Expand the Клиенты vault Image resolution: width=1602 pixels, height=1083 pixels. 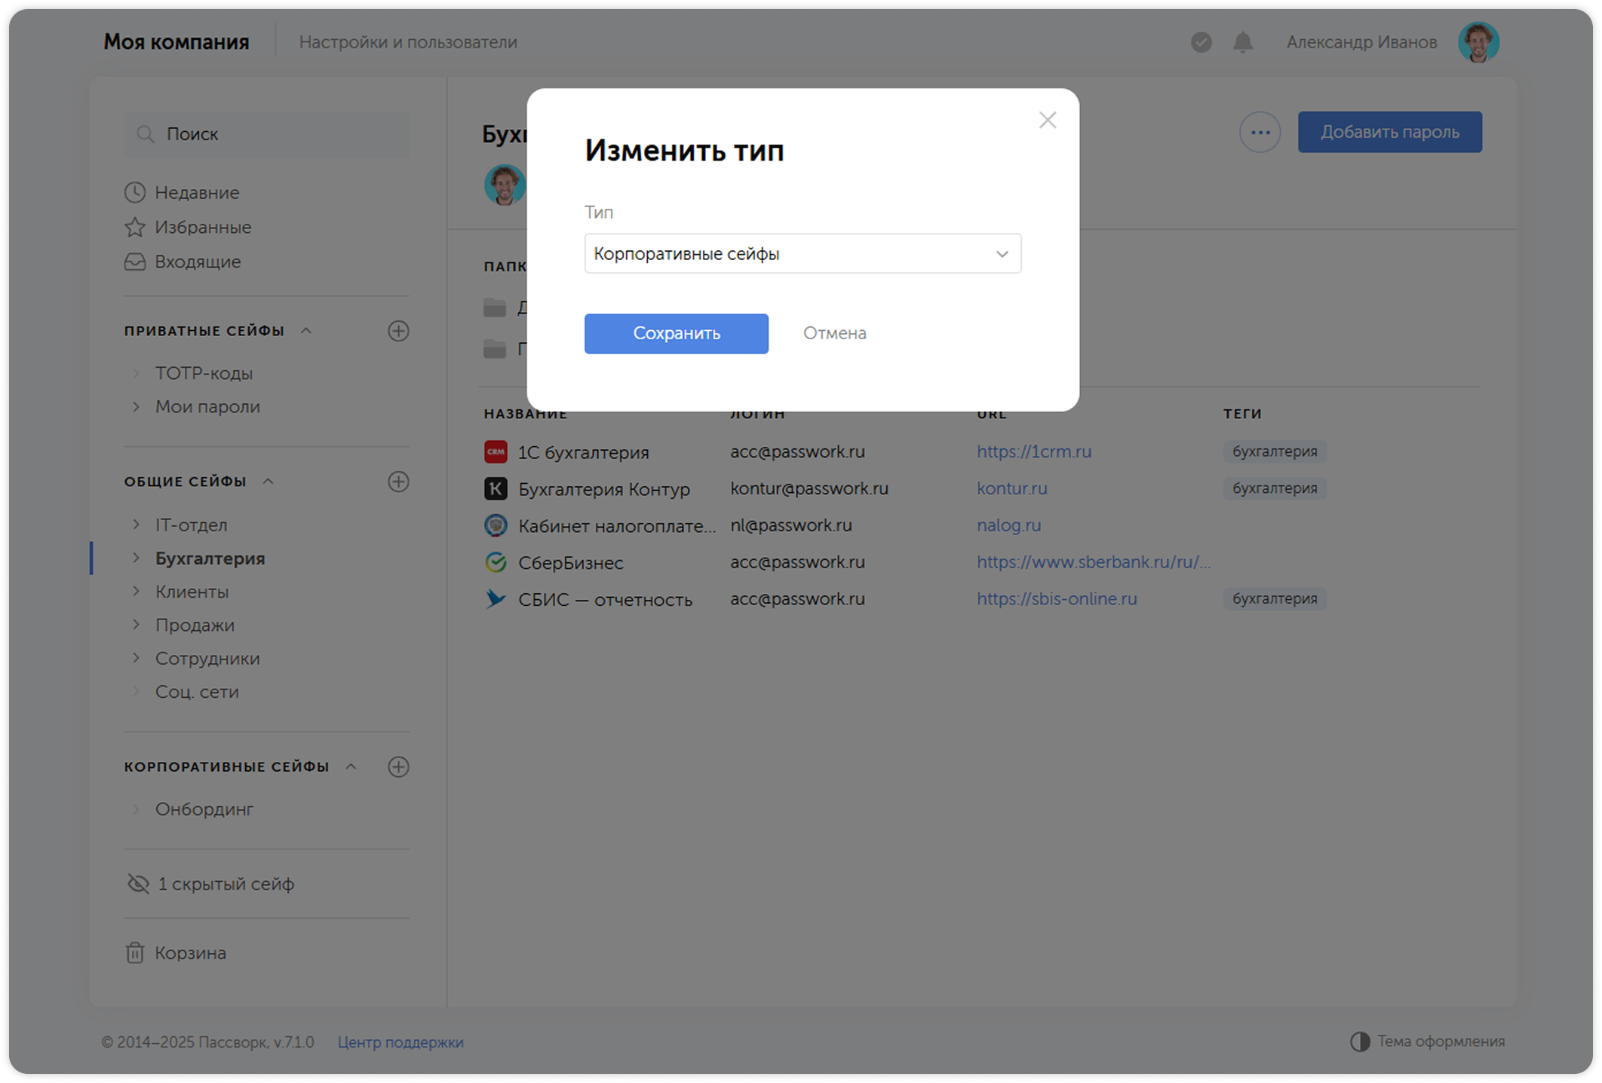click(136, 592)
